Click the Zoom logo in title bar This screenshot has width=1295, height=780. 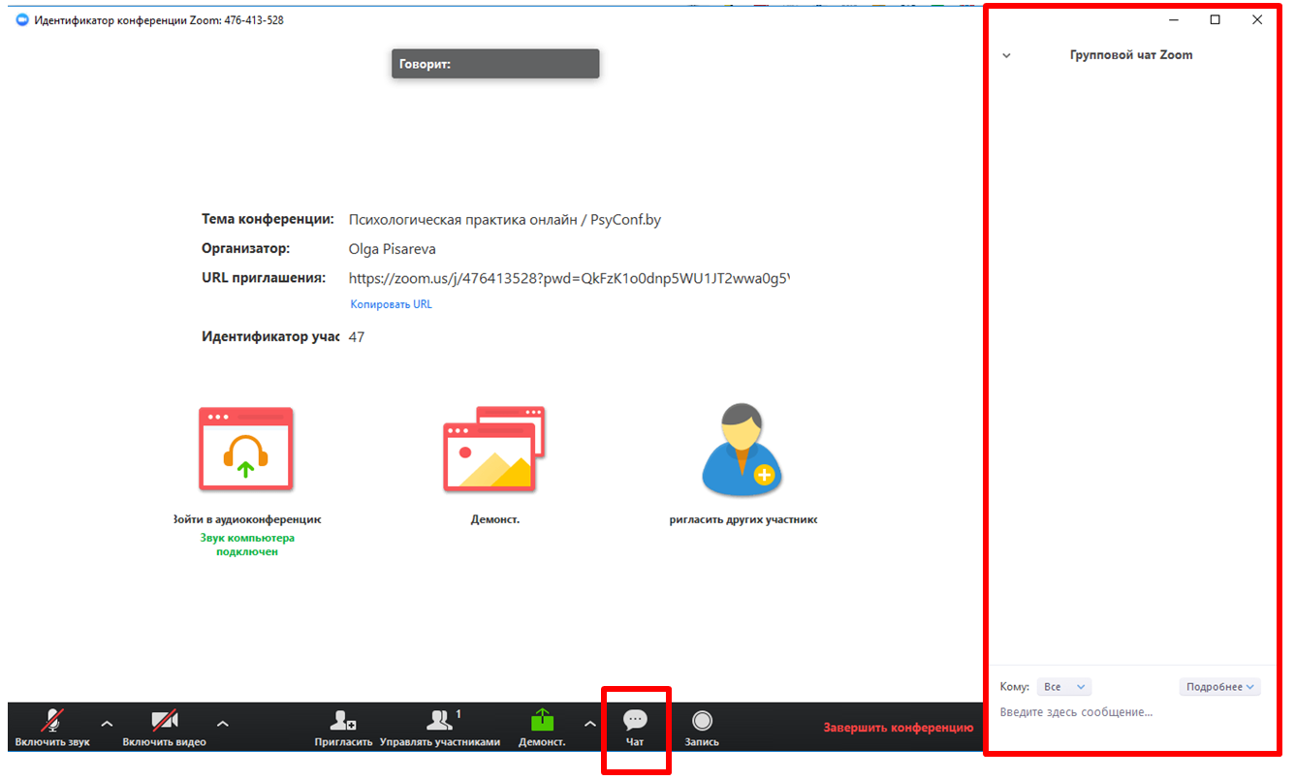tap(23, 20)
